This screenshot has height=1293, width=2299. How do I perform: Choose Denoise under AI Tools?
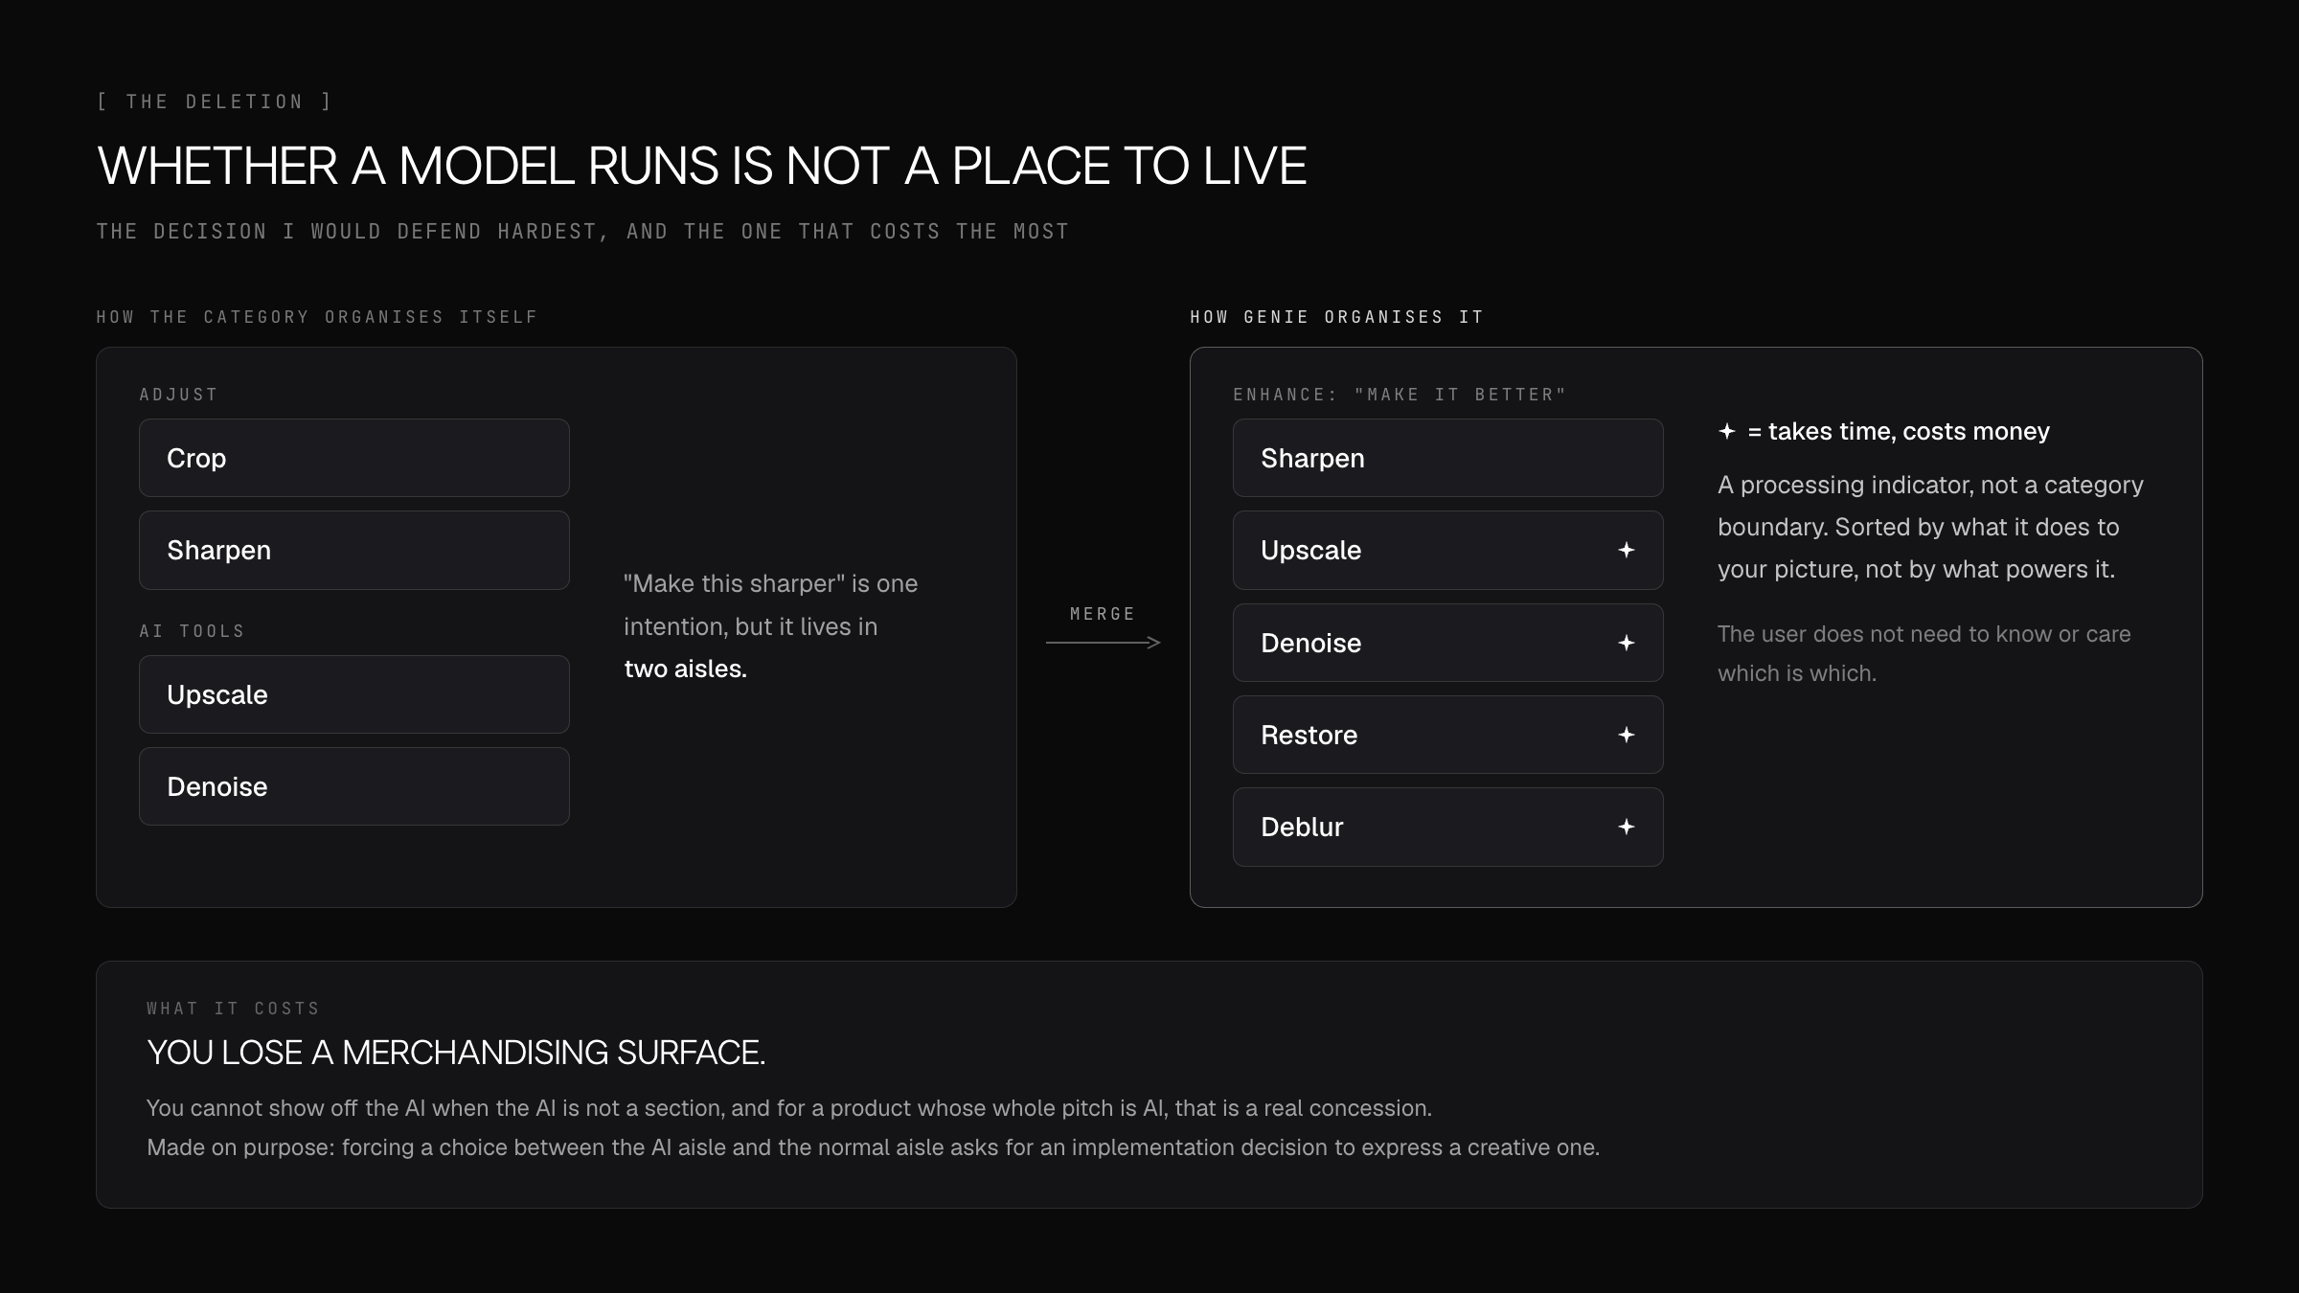click(354, 786)
